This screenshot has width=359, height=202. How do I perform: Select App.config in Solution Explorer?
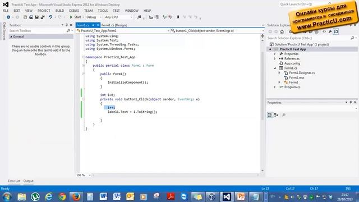tap(292, 63)
